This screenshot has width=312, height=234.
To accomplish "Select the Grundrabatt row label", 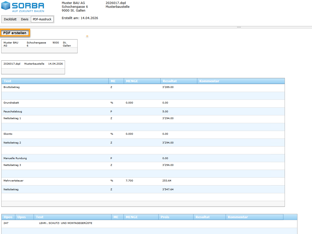I will coord(11,103).
